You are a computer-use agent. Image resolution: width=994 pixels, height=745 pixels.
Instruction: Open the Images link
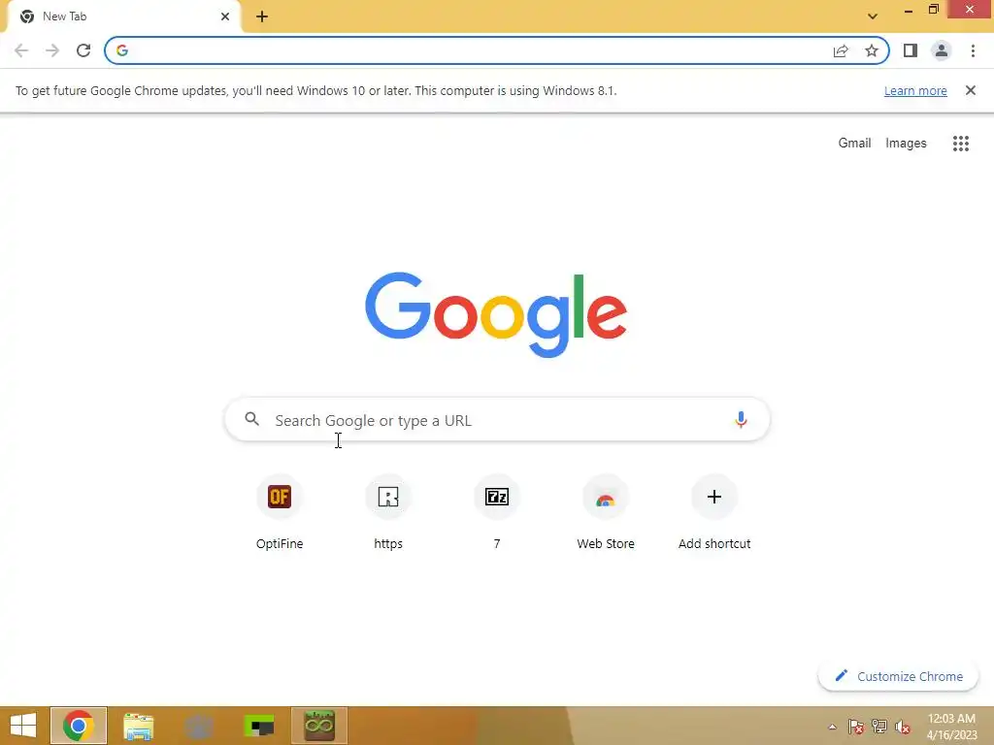(x=906, y=144)
